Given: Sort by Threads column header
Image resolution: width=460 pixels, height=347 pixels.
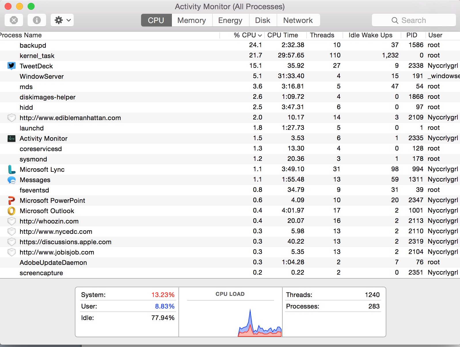Looking at the screenshot, I should tap(325, 35).
